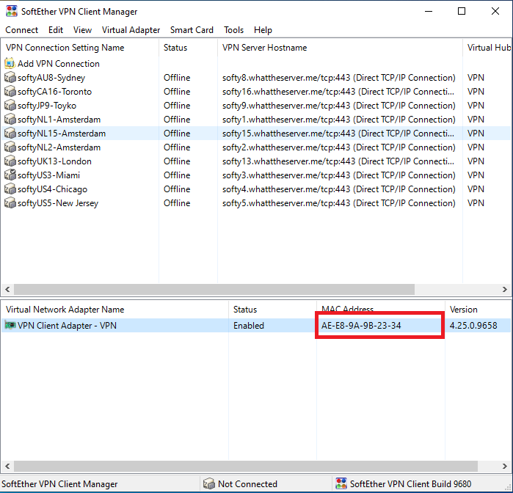
Task: Click the SoftEther app icon in title bar
Action: 12,11
